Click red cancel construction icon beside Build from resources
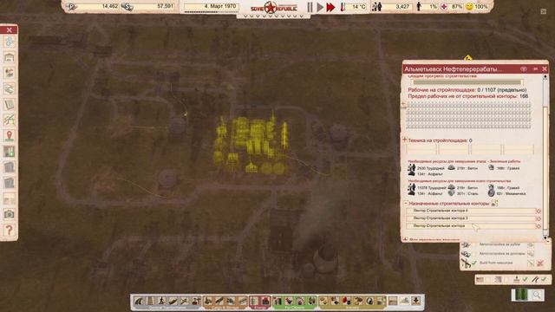The width and height of the screenshot is (555, 312). pos(539,263)
